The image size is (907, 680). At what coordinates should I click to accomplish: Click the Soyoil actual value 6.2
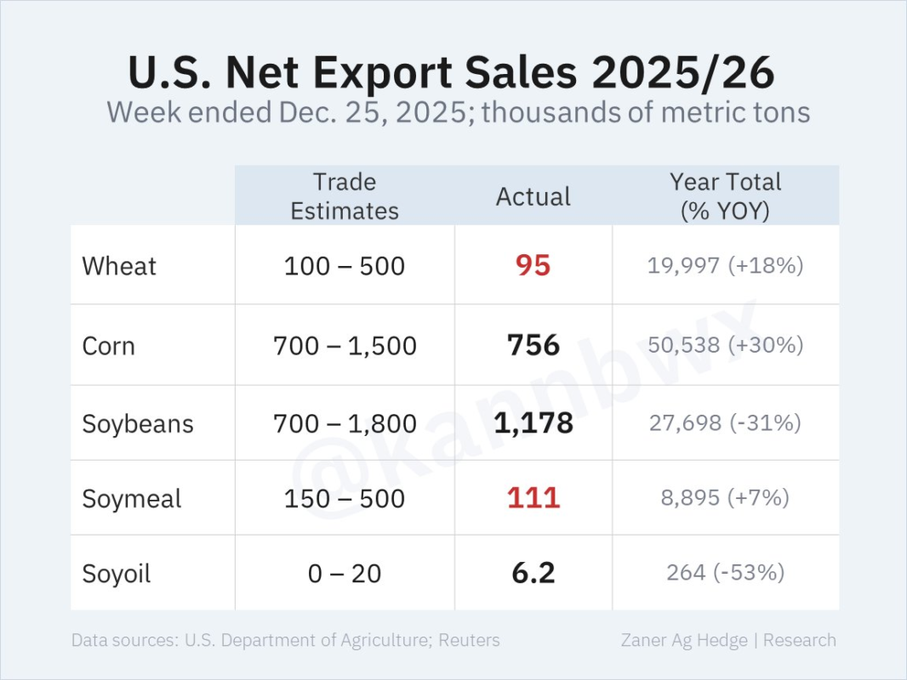point(533,573)
